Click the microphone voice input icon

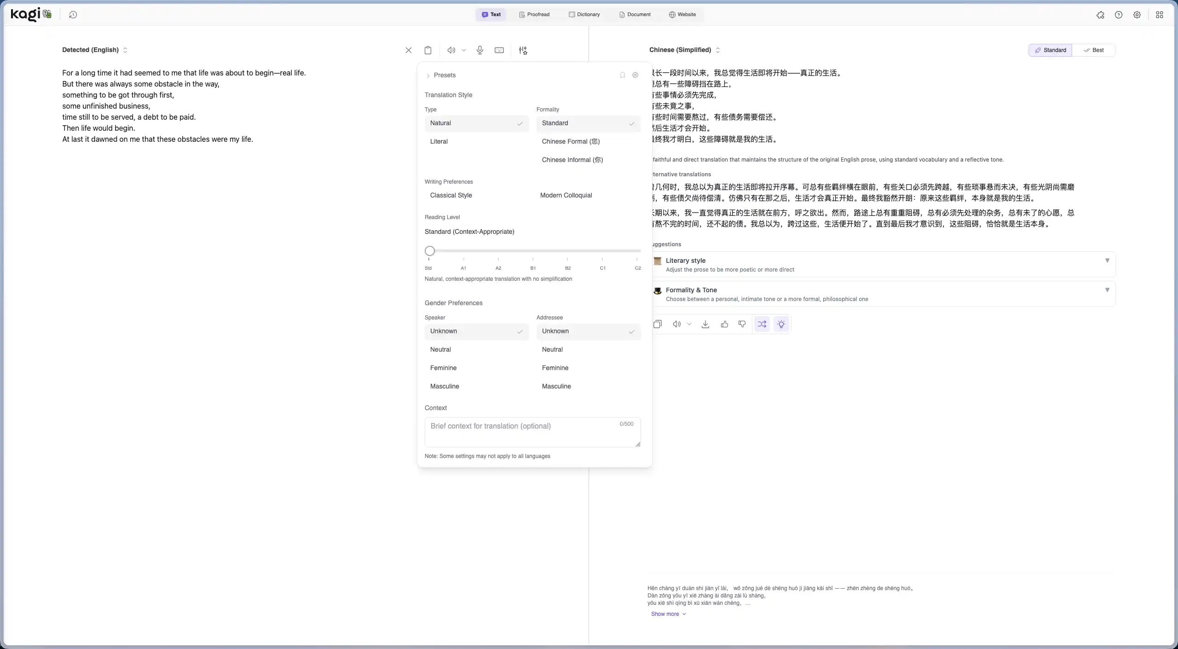point(479,50)
